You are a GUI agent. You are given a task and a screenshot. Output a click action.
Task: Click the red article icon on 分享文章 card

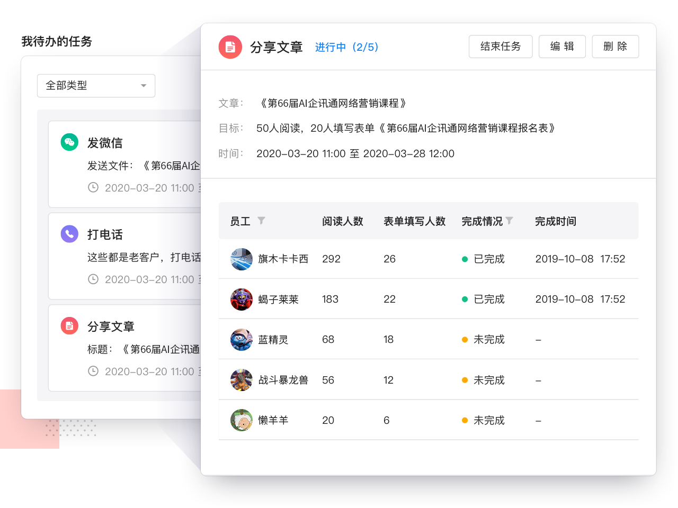[69, 325]
